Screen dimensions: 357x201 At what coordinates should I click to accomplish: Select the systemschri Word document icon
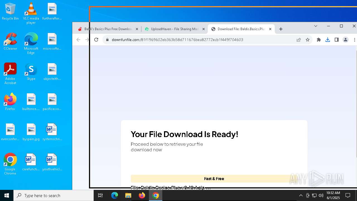(x=52, y=132)
